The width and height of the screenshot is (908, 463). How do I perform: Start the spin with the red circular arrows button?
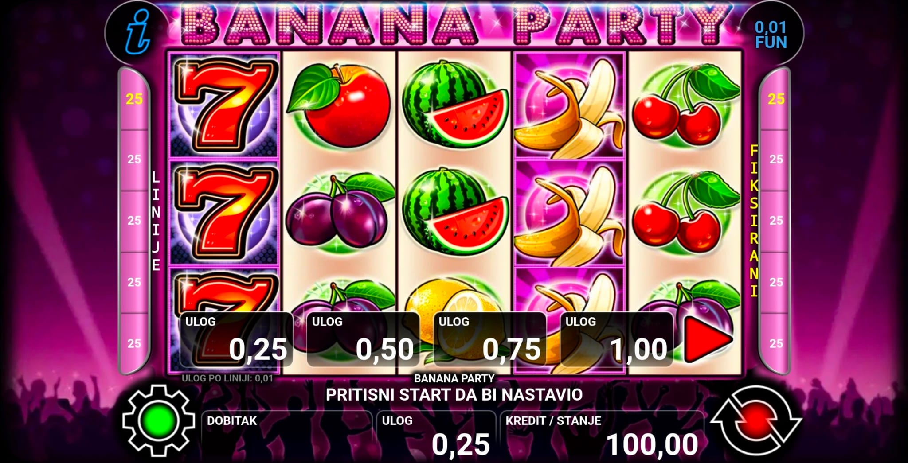coord(756,421)
